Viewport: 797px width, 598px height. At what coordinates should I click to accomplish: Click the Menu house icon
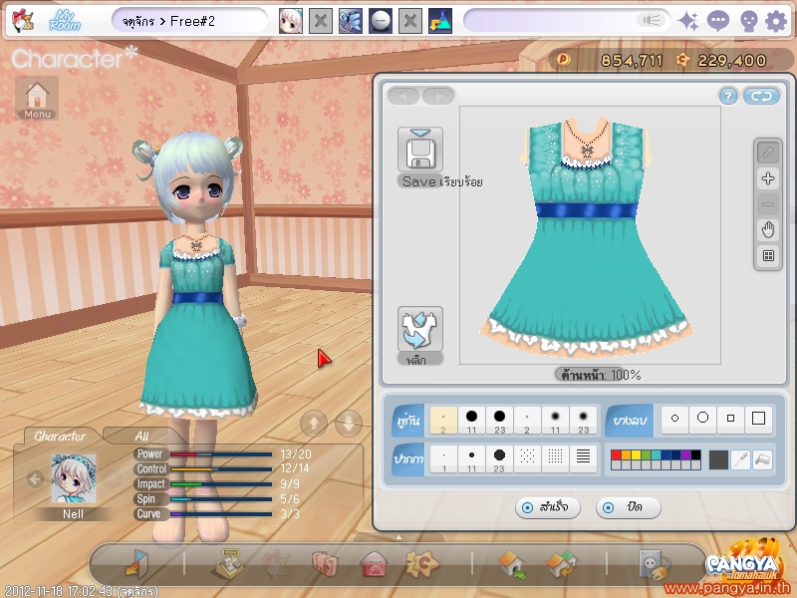tap(37, 98)
